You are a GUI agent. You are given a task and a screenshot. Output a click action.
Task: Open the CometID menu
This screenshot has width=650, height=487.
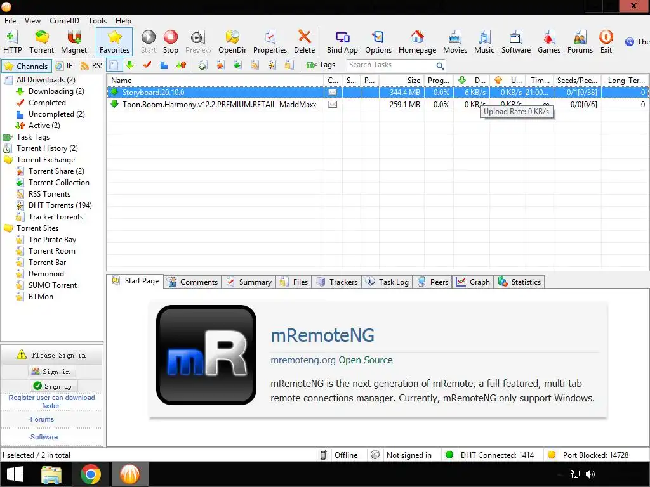pyautogui.click(x=64, y=21)
